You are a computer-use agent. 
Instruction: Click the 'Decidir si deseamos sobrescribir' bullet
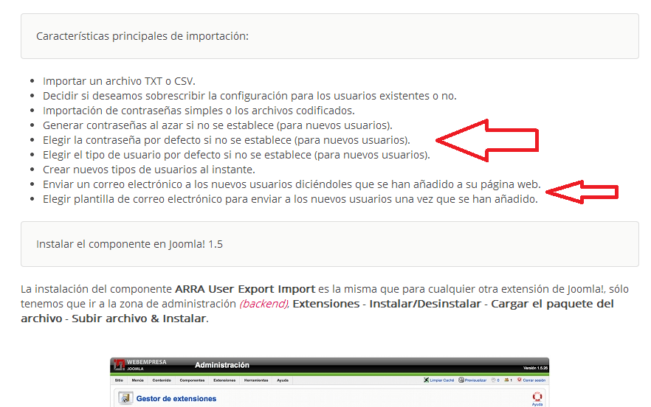tap(249, 96)
